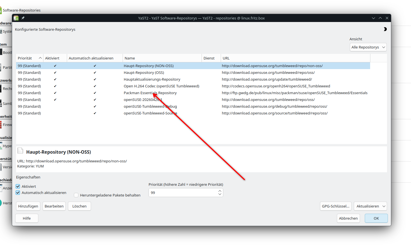Select the openSUSE-Tumbleweed-Source repository name
This screenshot has height=245, width=411.
click(x=150, y=113)
